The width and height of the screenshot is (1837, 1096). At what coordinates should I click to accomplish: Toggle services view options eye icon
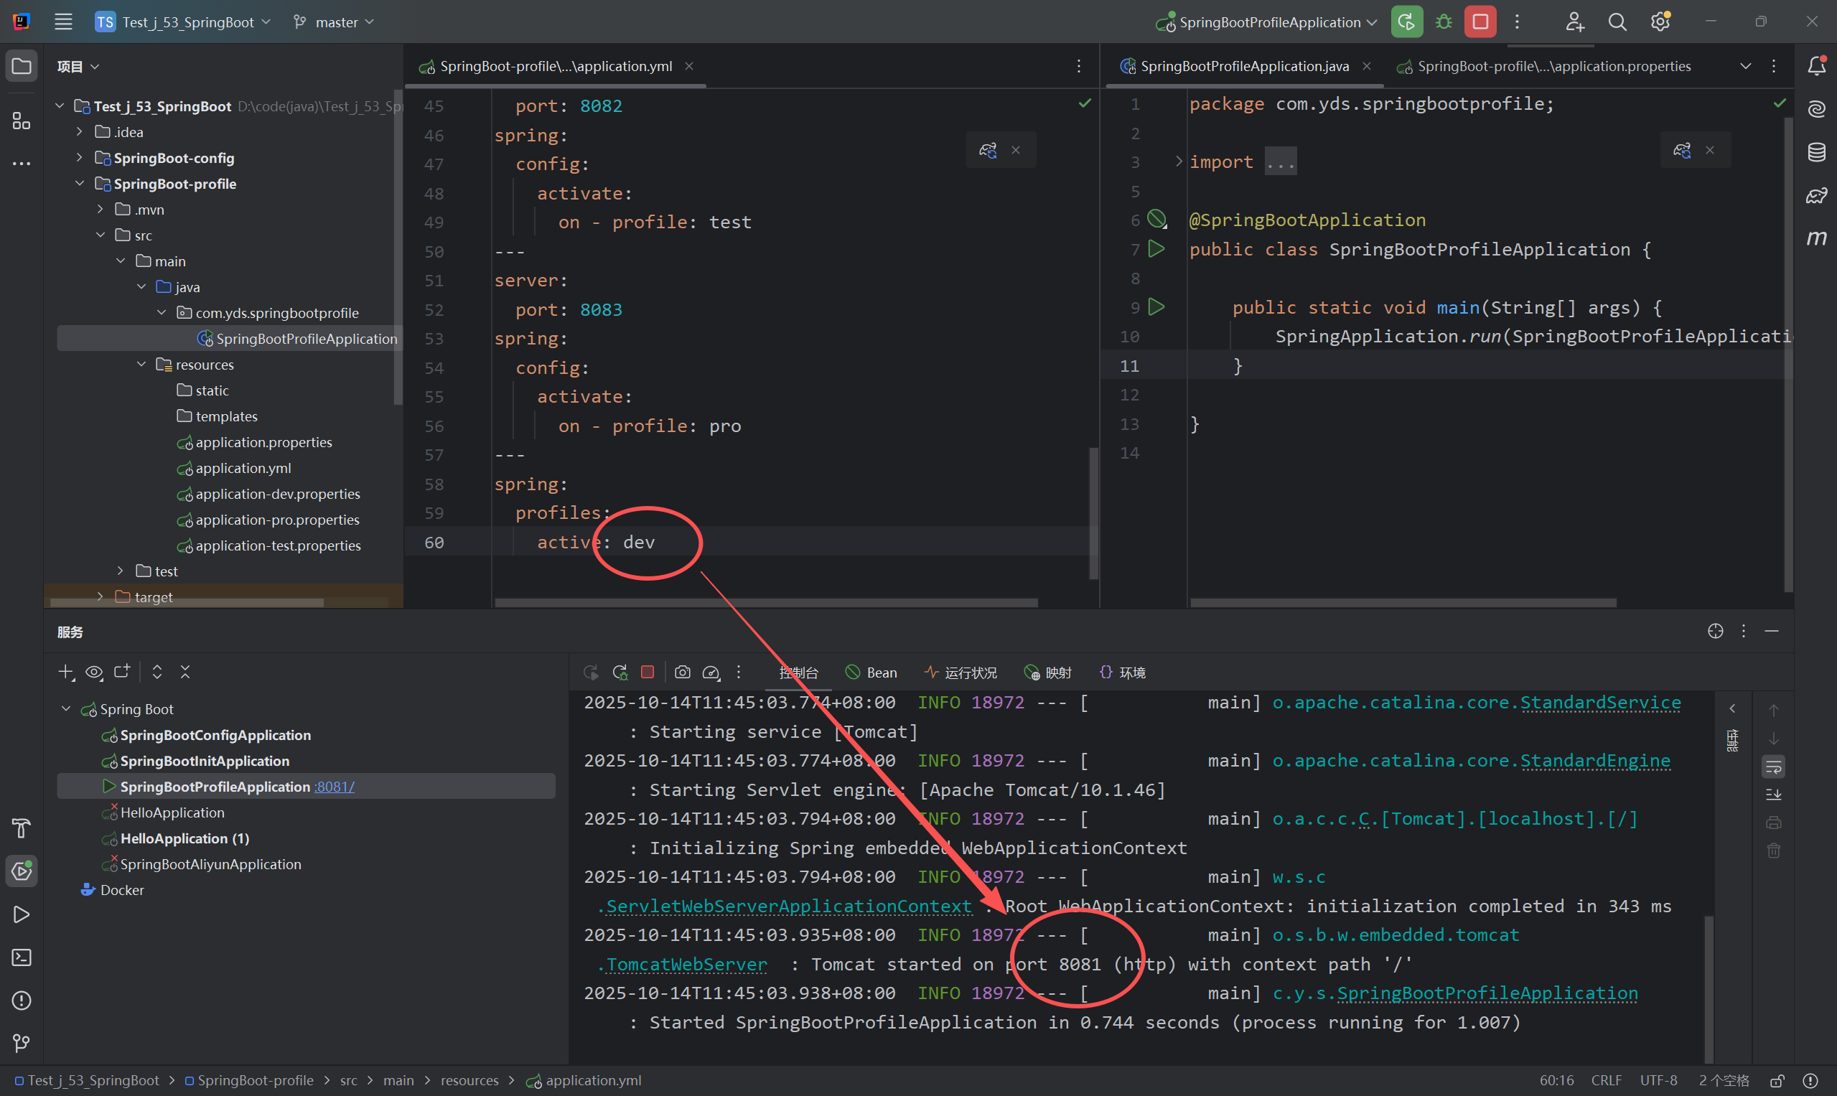[x=95, y=672]
